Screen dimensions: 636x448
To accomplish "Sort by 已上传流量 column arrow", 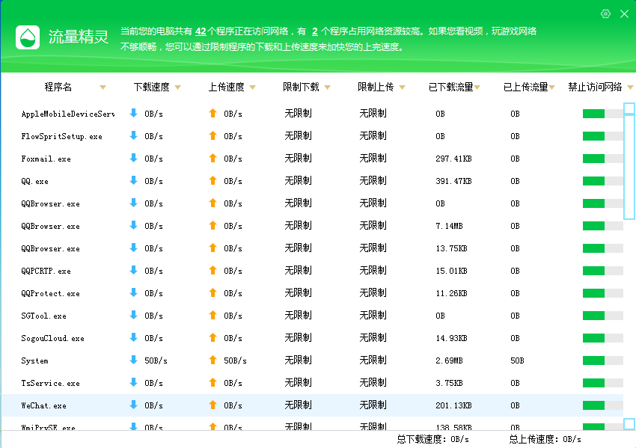I will tap(551, 88).
